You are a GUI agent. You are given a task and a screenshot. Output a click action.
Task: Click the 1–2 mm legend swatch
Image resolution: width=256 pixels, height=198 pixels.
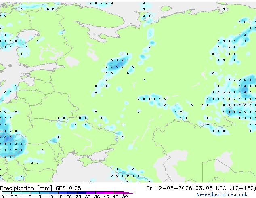pos(25,193)
